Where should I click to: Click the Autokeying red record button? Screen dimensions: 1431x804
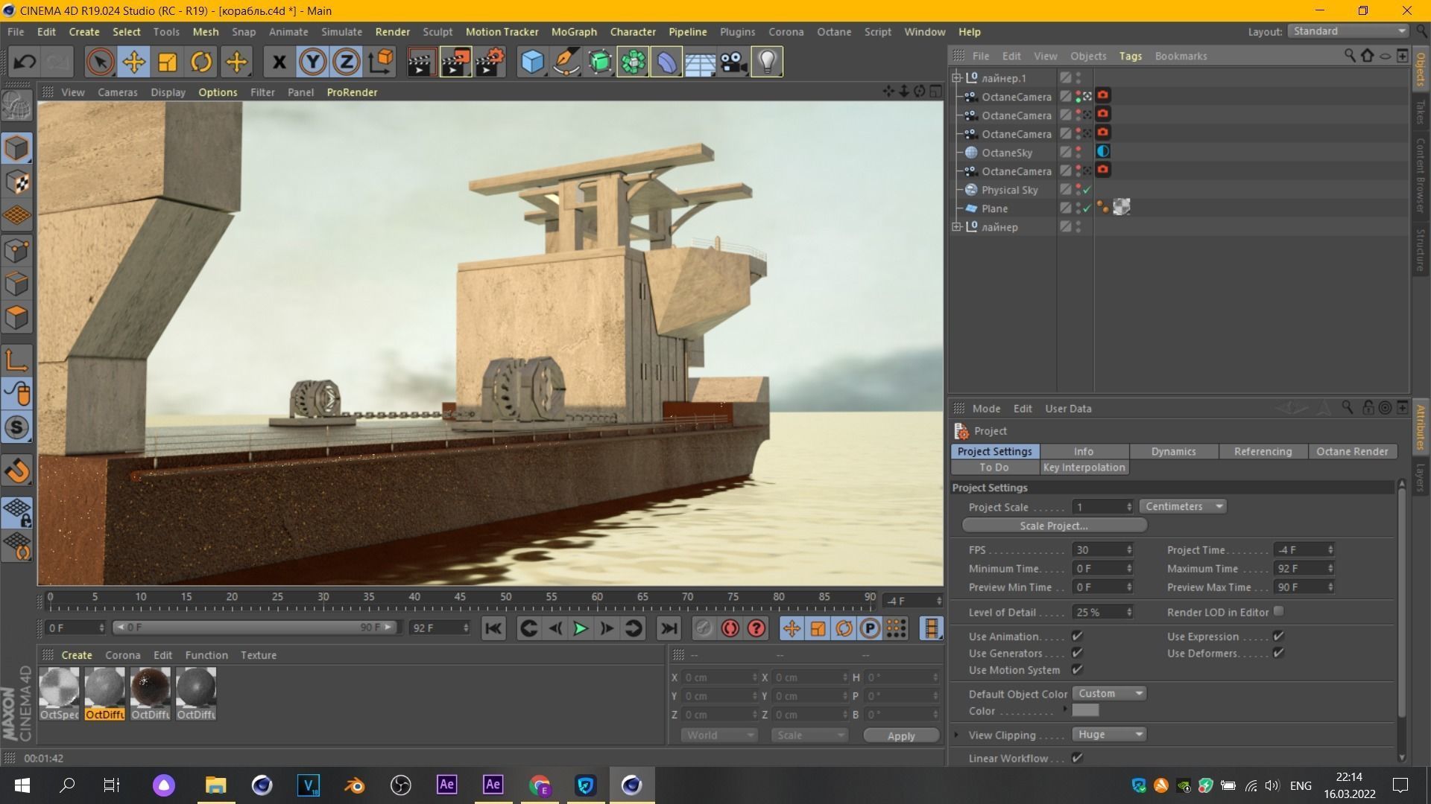(x=730, y=628)
